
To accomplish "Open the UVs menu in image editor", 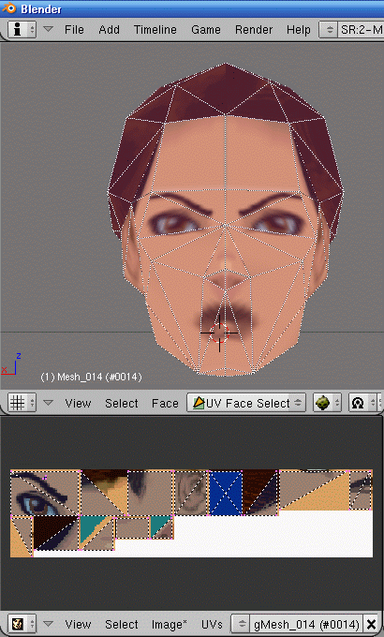I will pos(212,624).
